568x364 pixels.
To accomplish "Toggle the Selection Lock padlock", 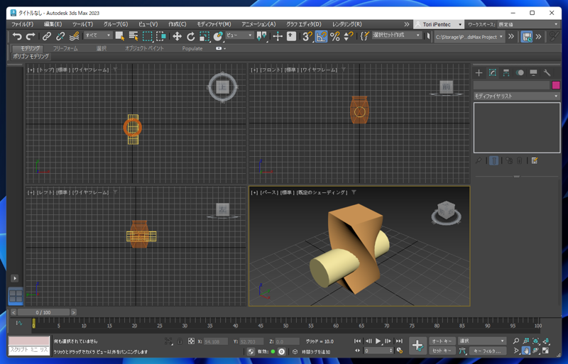I will (180, 341).
